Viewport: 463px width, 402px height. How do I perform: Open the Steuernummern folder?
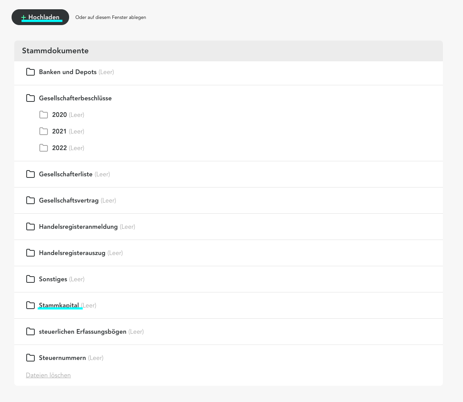click(62, 358)
